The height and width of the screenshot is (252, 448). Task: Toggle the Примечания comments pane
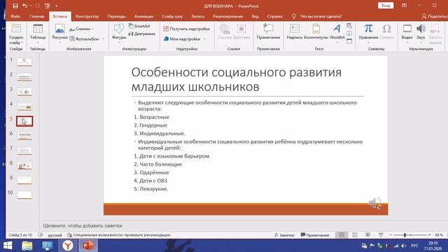pos(315,235)
